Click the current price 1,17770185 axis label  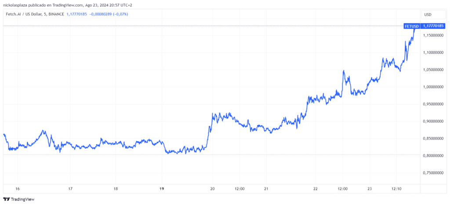(x=433, y=26)
